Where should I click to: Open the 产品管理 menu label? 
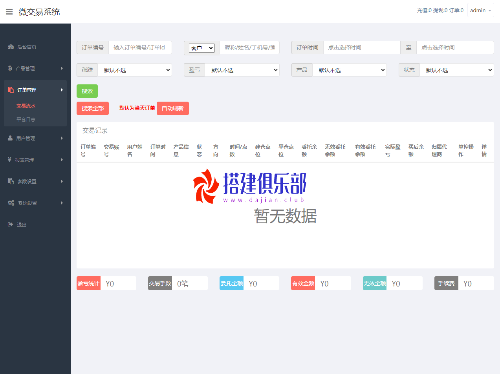pos(25,68)
